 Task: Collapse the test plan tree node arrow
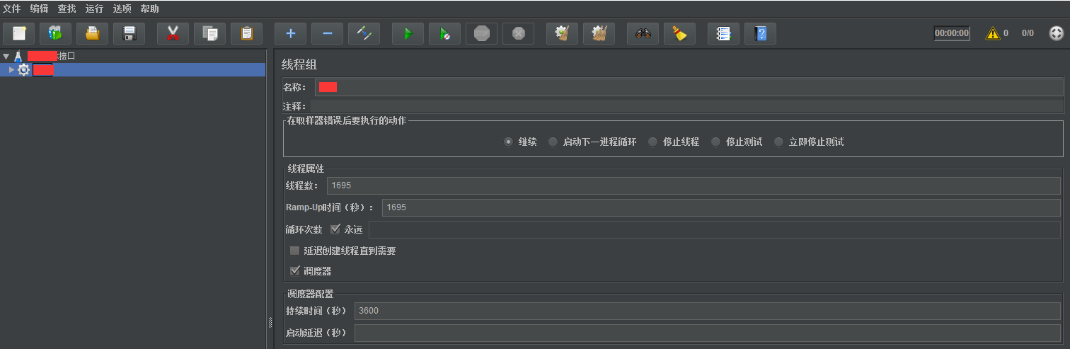[x=6, y=56]
